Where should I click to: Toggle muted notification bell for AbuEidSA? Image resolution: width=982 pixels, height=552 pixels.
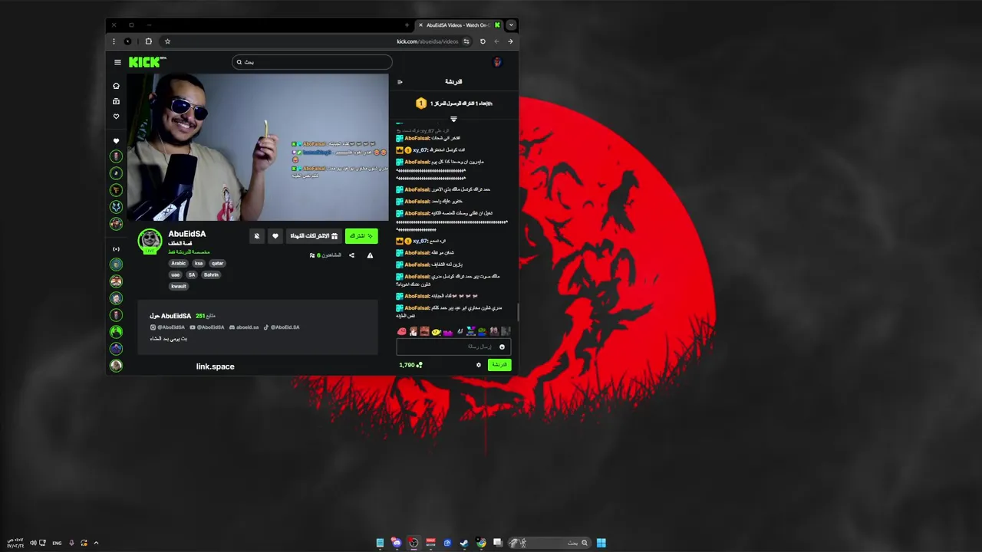coord(257,236)
